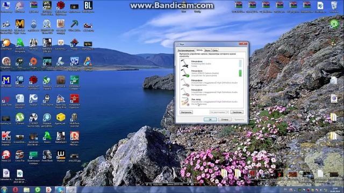The width and height of the screenshot is (344, 193).
Task: Open the Windows Start menu button
Action: [x=4, y=189]
